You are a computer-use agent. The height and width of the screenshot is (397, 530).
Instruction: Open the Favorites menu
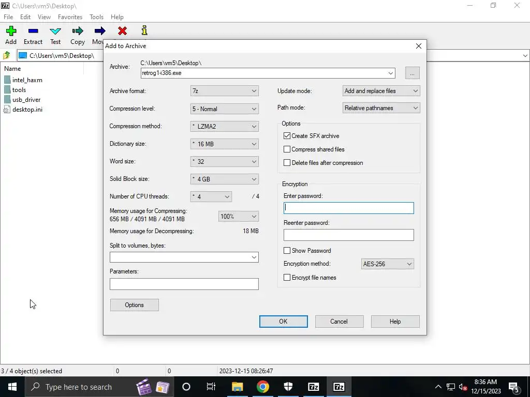(70, 17)
